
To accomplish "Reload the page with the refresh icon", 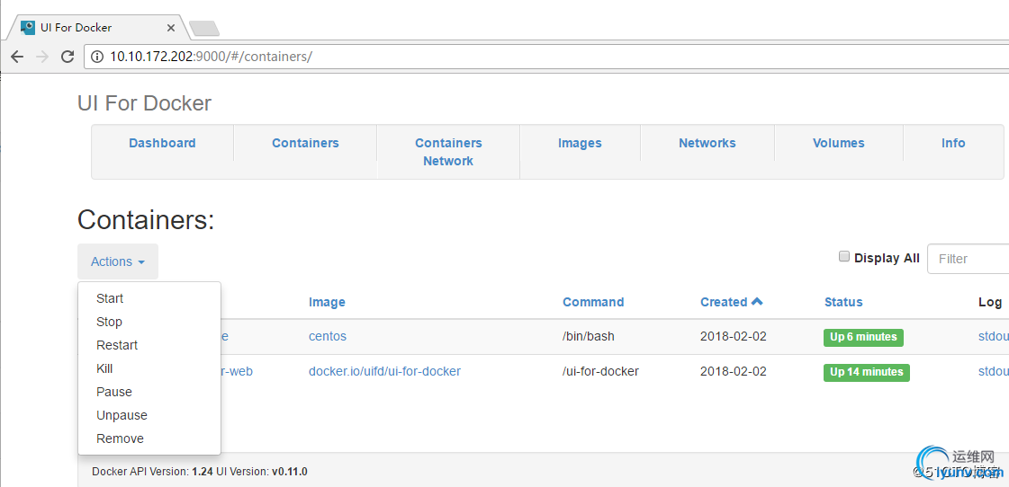I will pyautogui.click(x=67, y=57).
